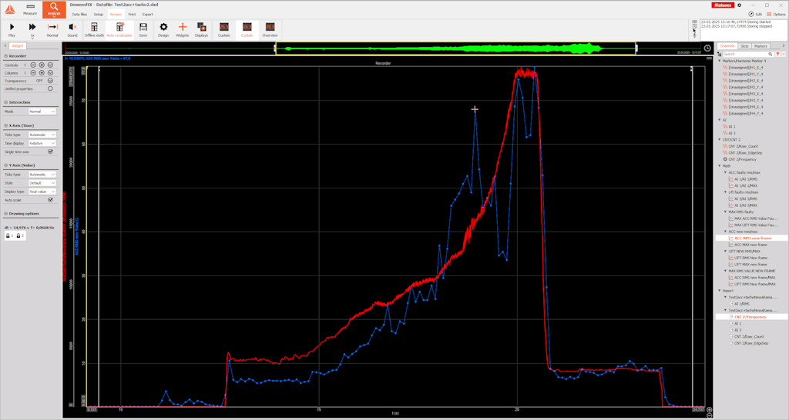Switch to the Markers tab
The height and width of the screenshot is (420, 789).
[x=761, y=46]
